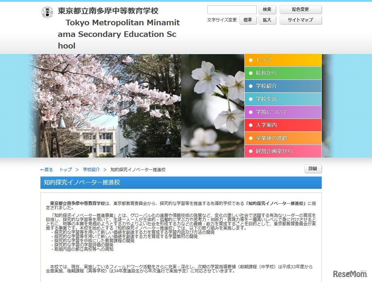Image resolution: width=372 pixels, height=282 pixels.
Task: Select the 標準 standard text size
Action: point(247,20)
